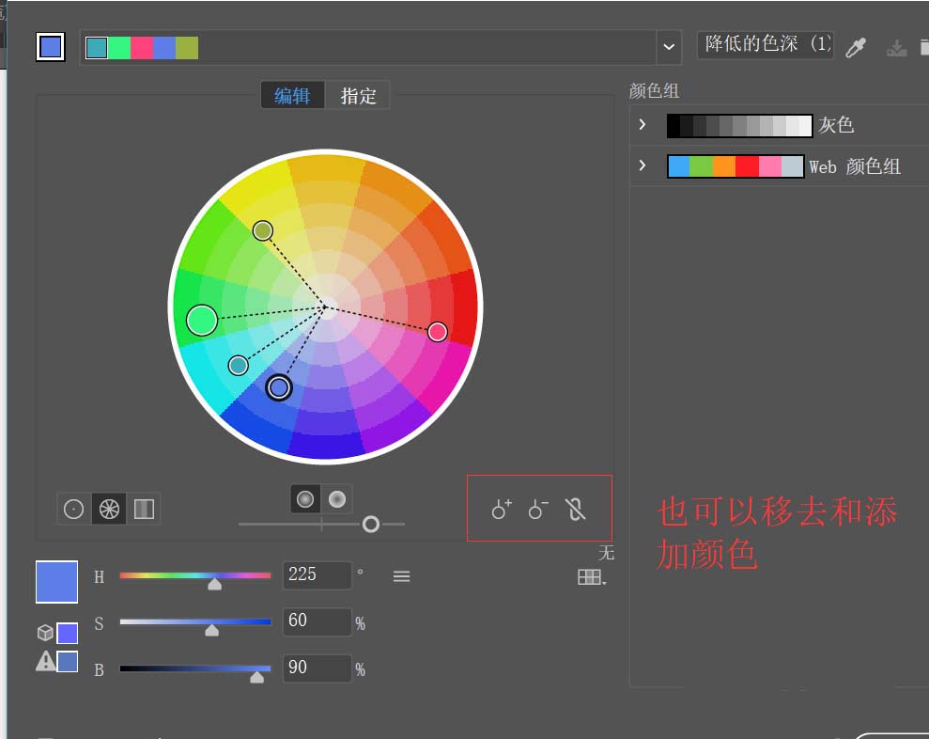Switch to the 指定 tab
This screenshot has width=929, height=739.
[358, 96]
